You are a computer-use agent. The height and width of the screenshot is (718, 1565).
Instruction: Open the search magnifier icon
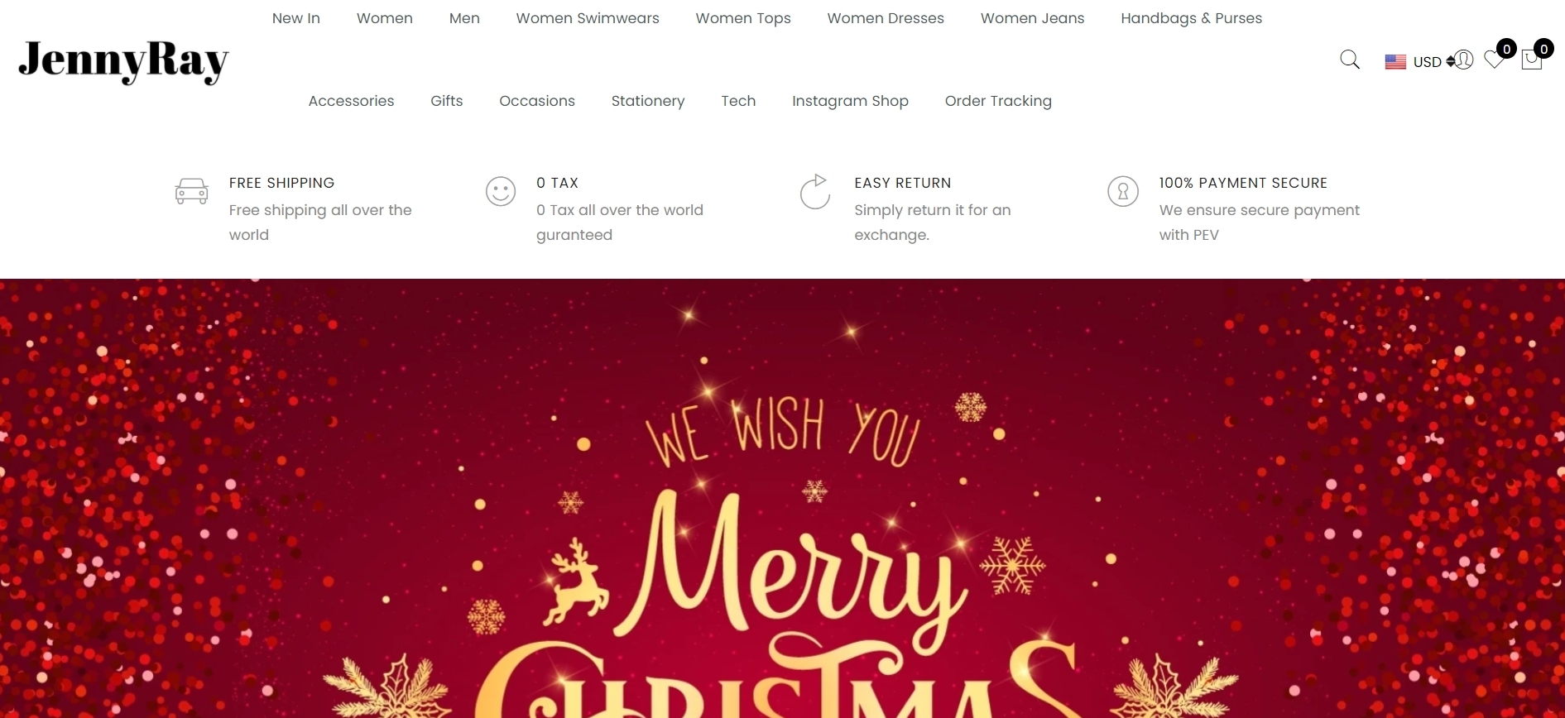click(1350, 60)
